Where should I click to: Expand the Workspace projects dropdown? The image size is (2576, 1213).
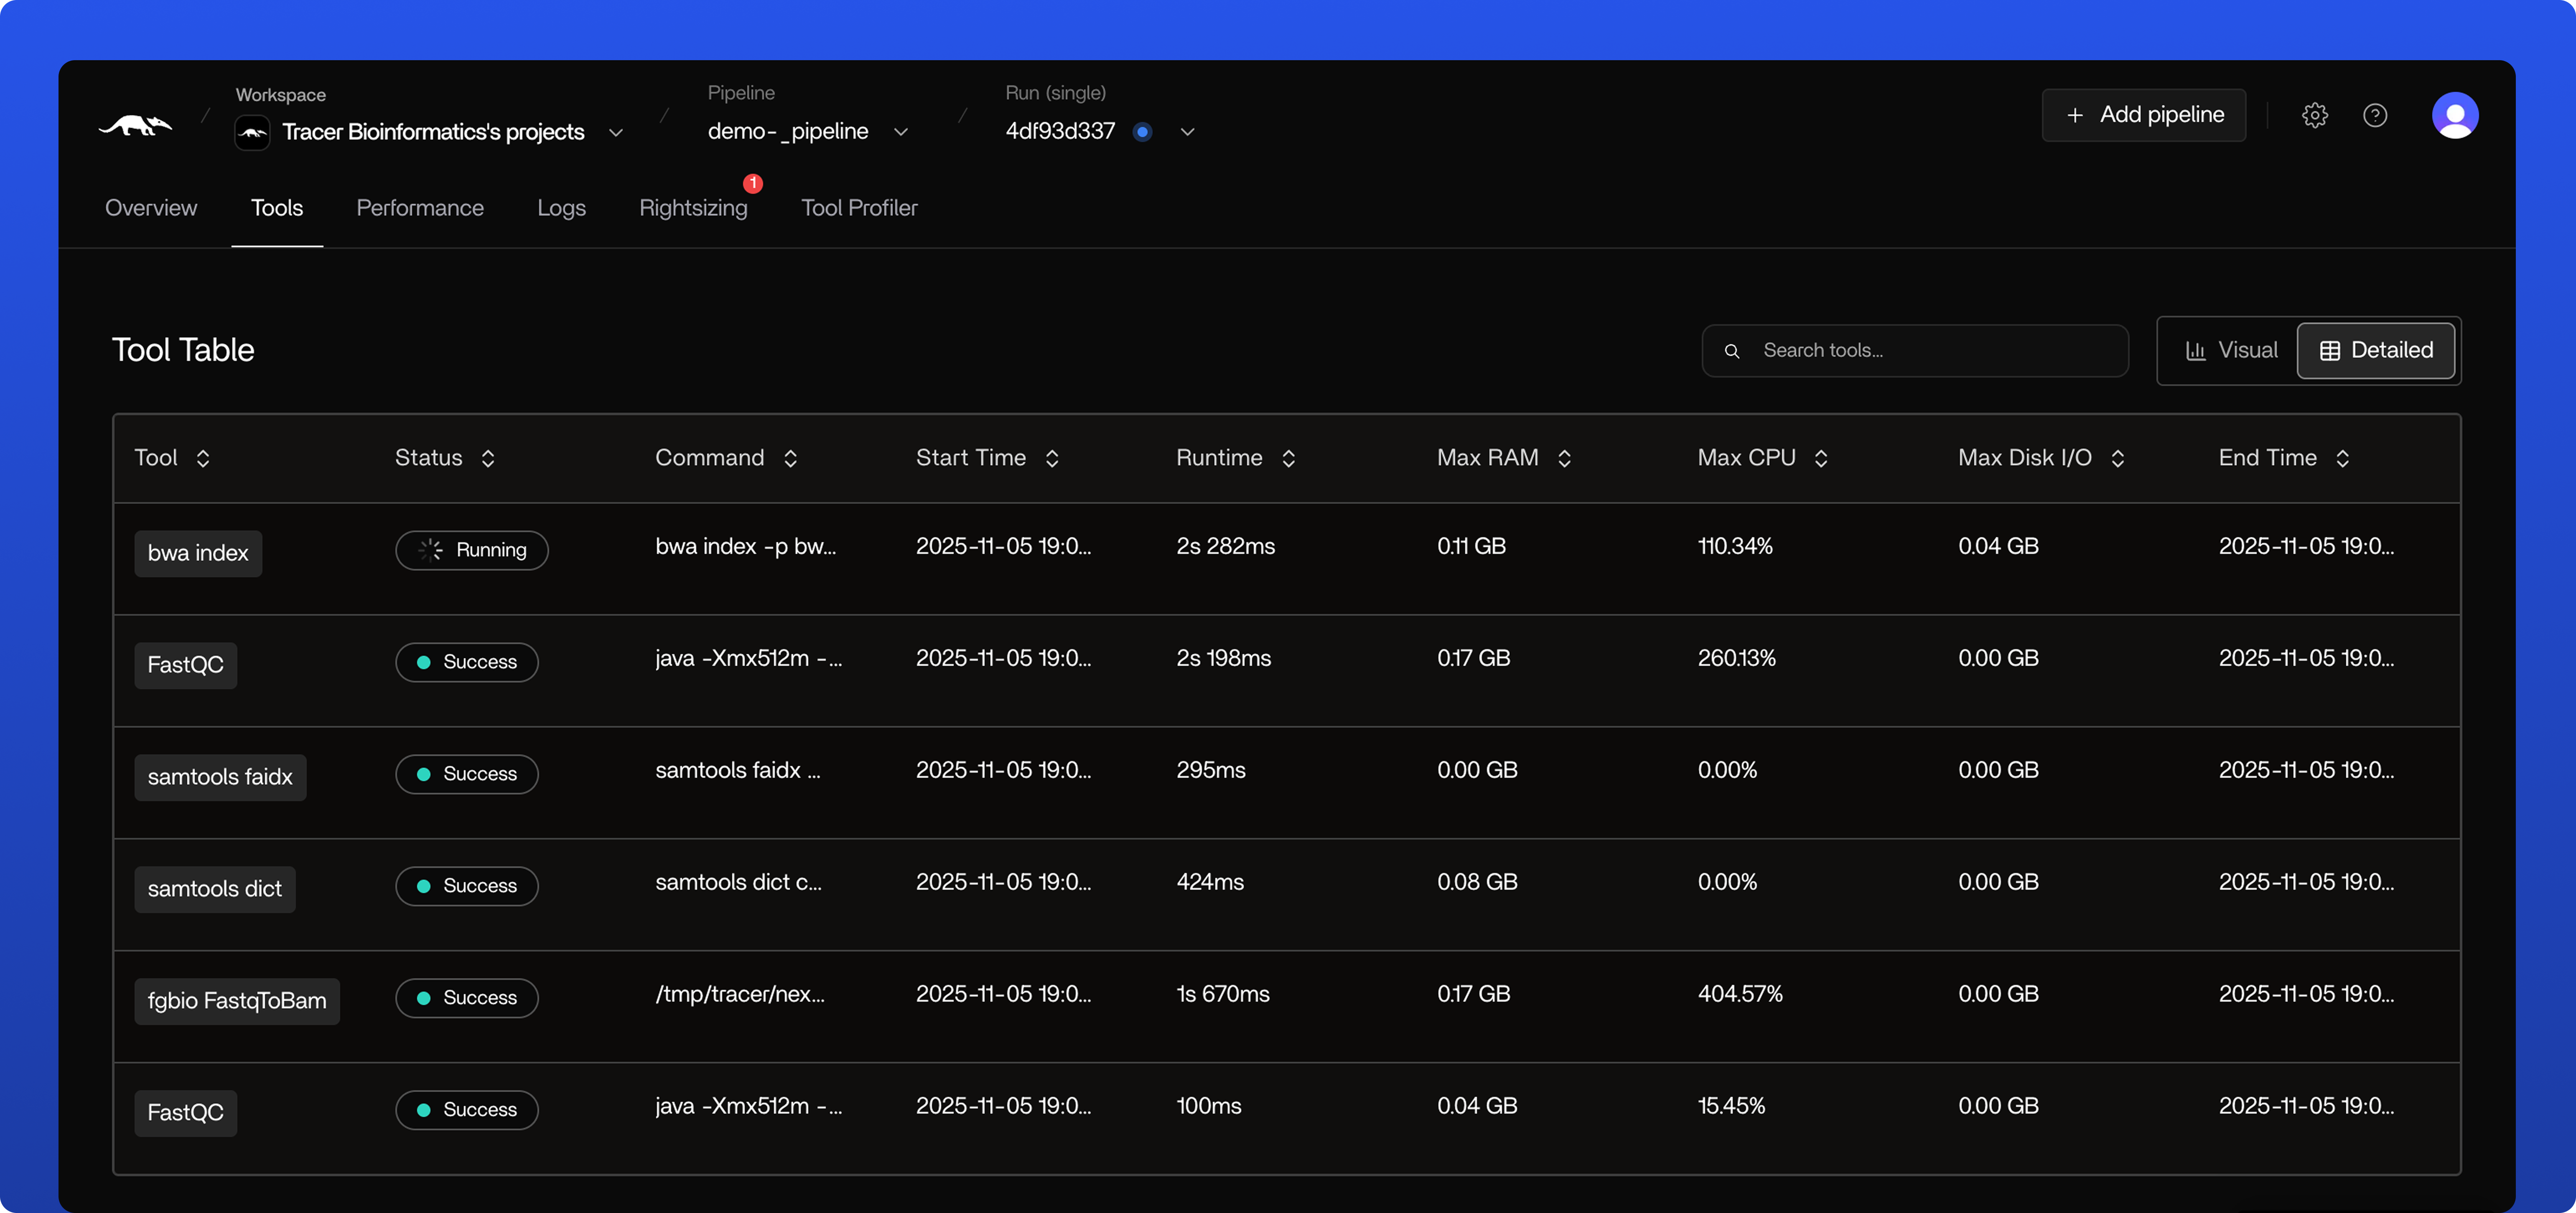pos(616,132)
